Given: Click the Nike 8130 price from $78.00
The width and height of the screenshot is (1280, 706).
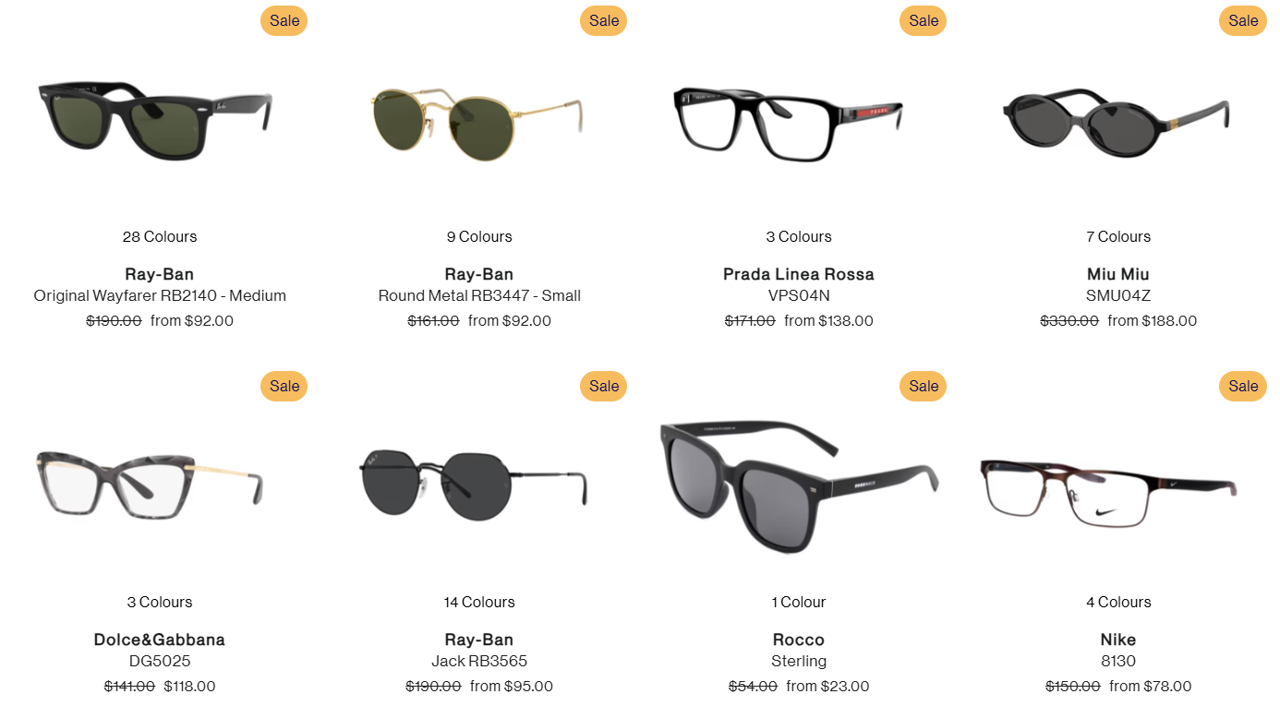Looking at the screenshot, I should [x=1151, y=686].
